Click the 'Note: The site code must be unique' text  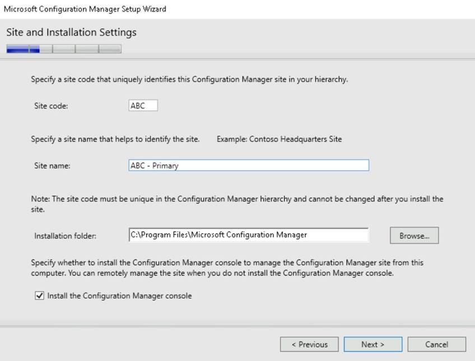[237, 204]
